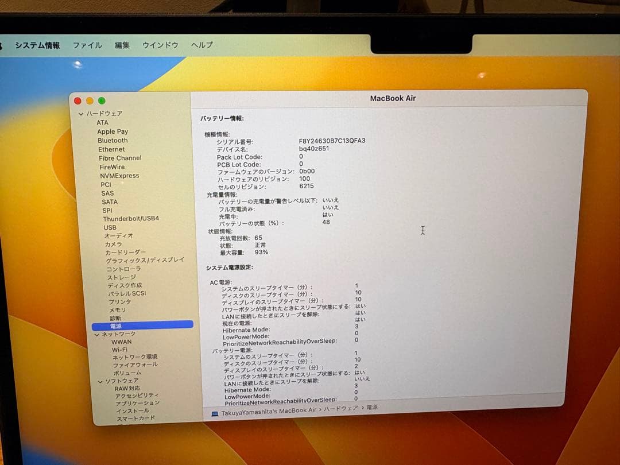This screenshot has width=620, height=465.
Task: Click 電源 in the bottom path bar
Action: click(371, 407)
